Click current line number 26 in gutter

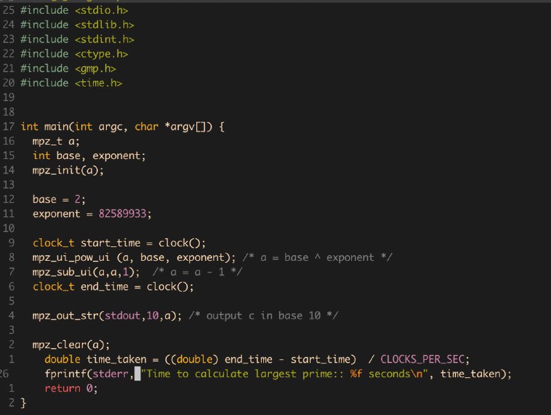click(x=4, y=374)
